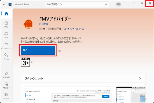
Task: Open the first FMVアドバイザー screenshot thumbnail
Action: click(69, 95)
